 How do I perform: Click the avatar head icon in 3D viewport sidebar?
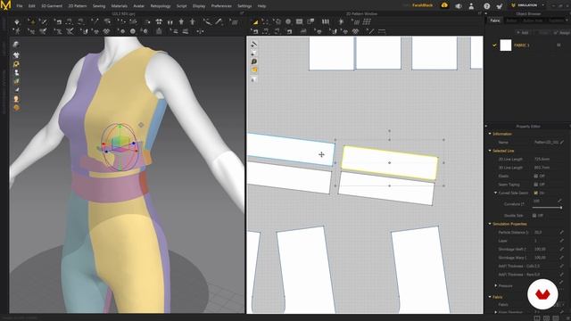tap(16, 99)
